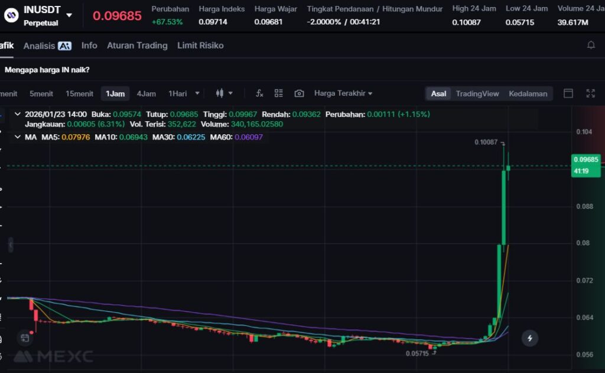Switch chart view to TradingView
This screenshot has height=373, width=605.
point(477,93)
